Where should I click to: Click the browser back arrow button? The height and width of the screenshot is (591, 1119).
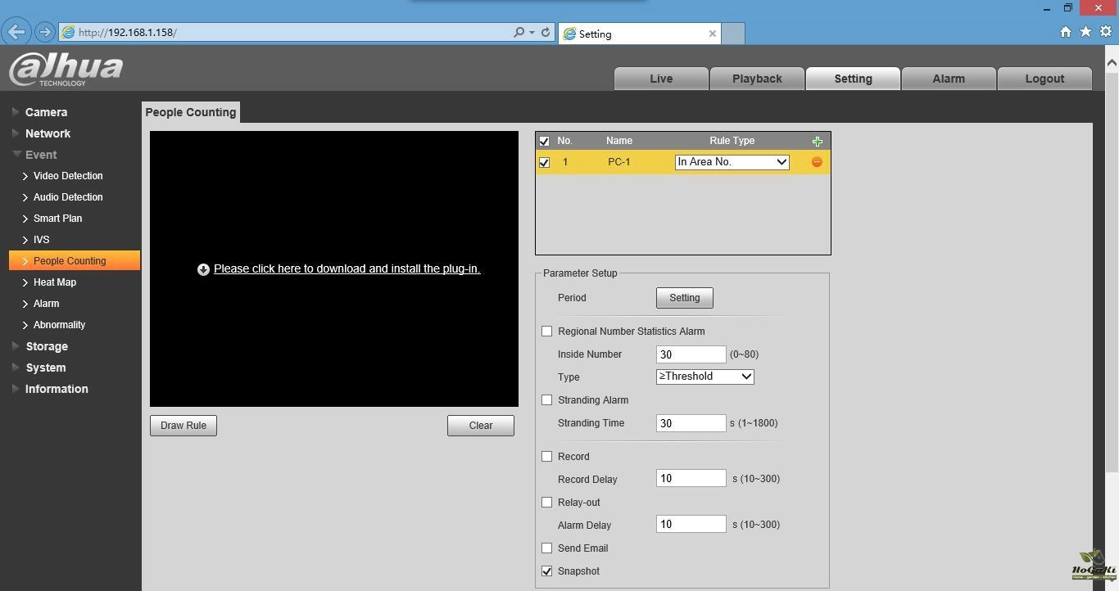[16, 33]
